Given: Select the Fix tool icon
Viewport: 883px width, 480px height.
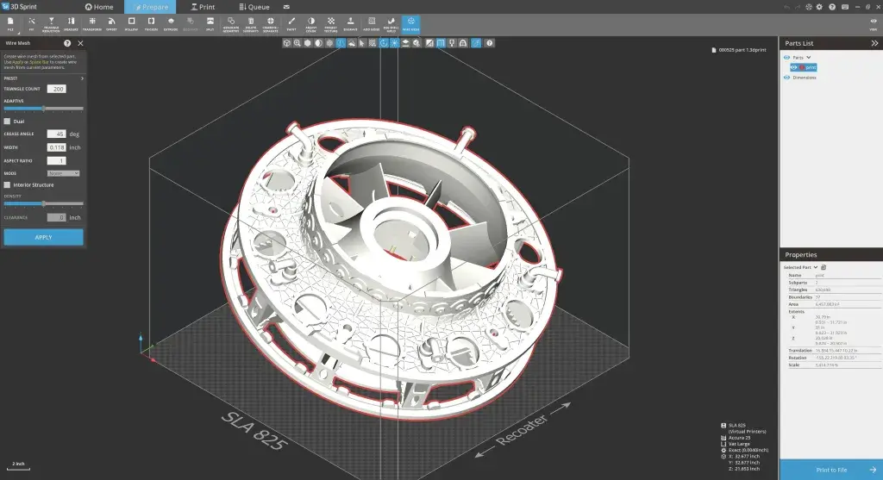Looking at the screenshot, I should [x=32, y=23].
